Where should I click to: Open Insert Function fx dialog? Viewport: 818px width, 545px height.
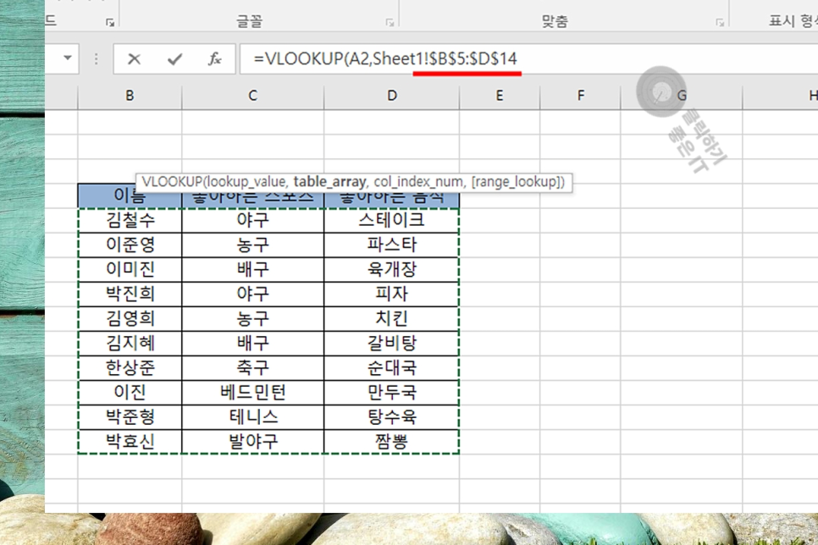tap(214, 59)
